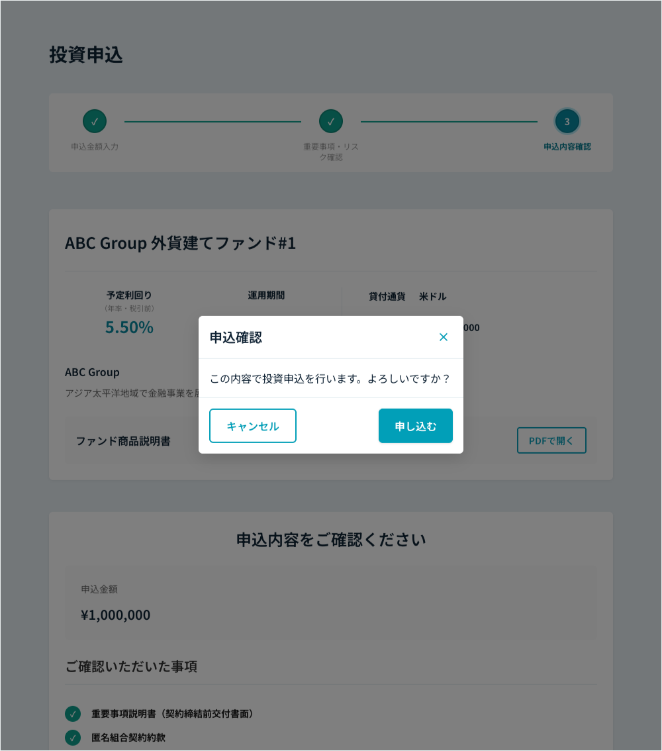Click the 申込内容をご確認ください heading

331,540
